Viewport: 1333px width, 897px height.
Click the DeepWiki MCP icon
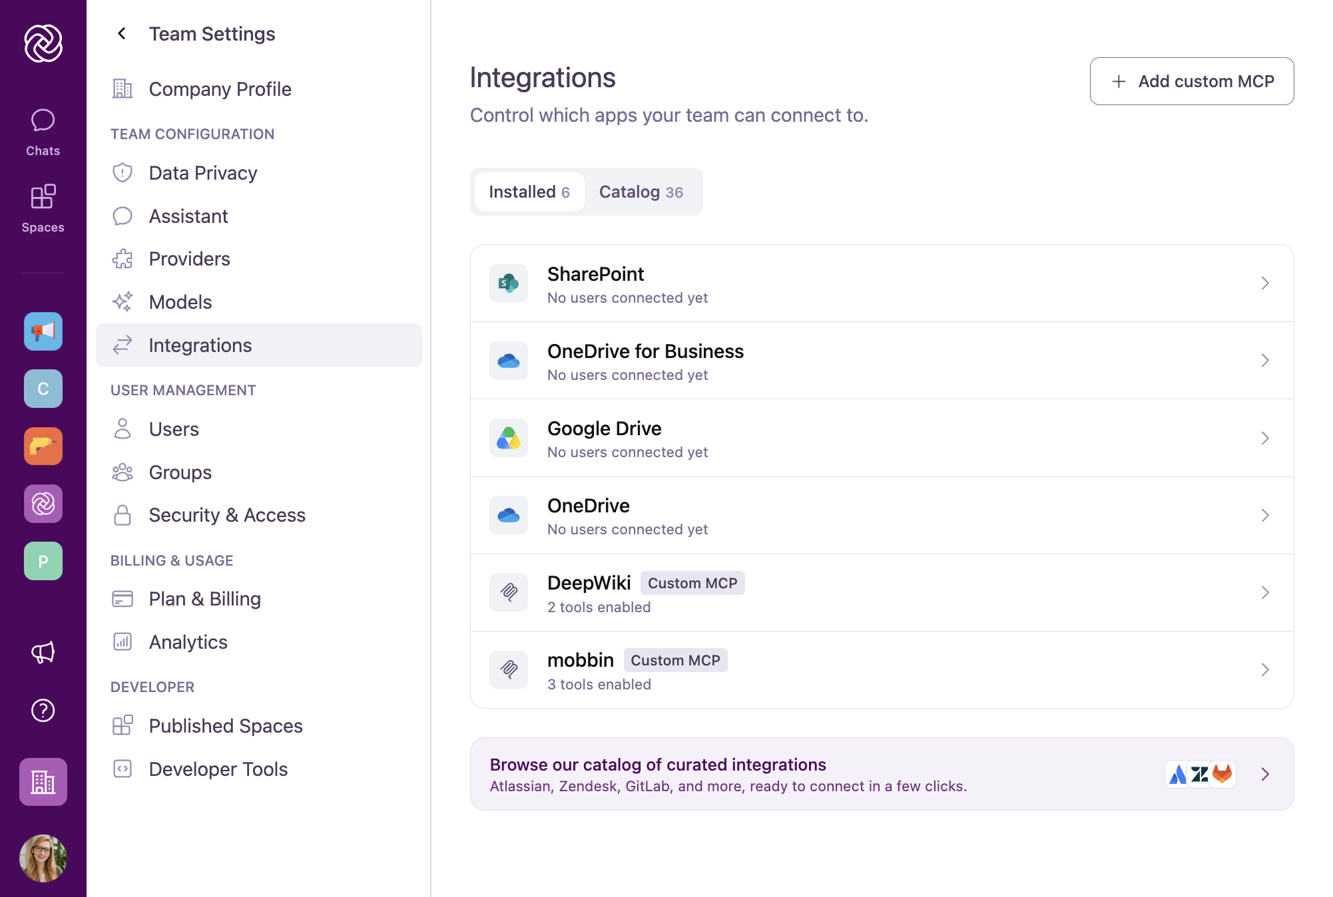coord(509,592)
